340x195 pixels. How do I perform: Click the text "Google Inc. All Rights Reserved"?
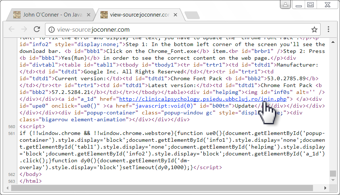(x=134, y=72)
